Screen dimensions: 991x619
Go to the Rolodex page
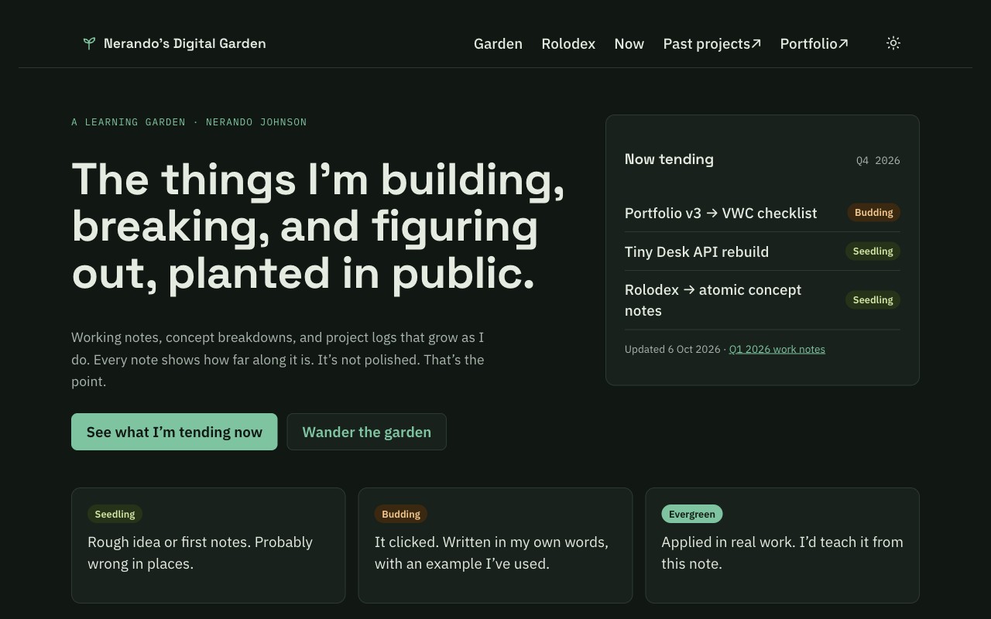[x=568, y=44]
